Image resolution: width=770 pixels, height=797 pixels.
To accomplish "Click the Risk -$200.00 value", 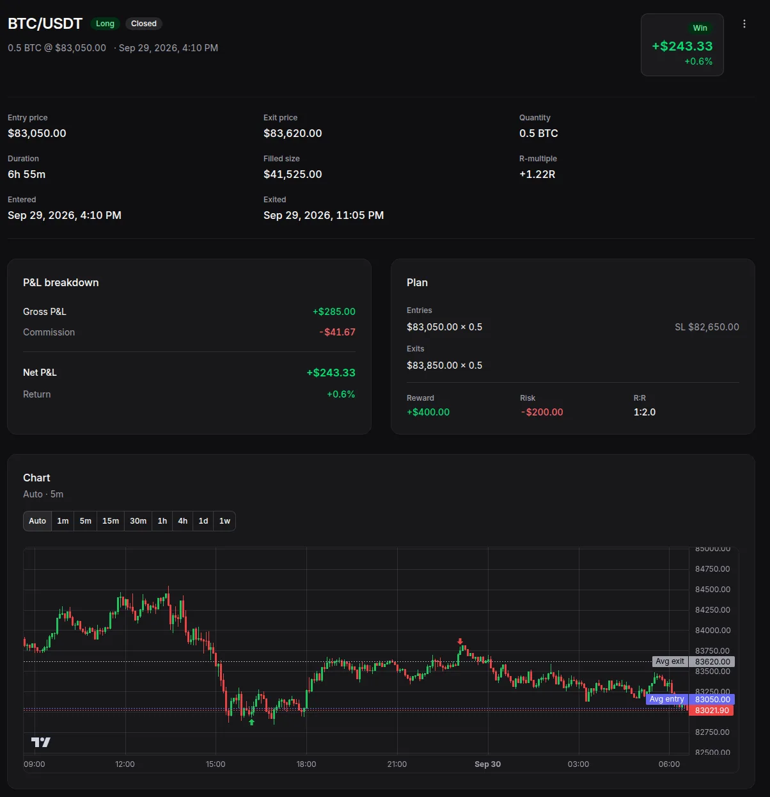I will pyautogui.click(x=542, y=412).
